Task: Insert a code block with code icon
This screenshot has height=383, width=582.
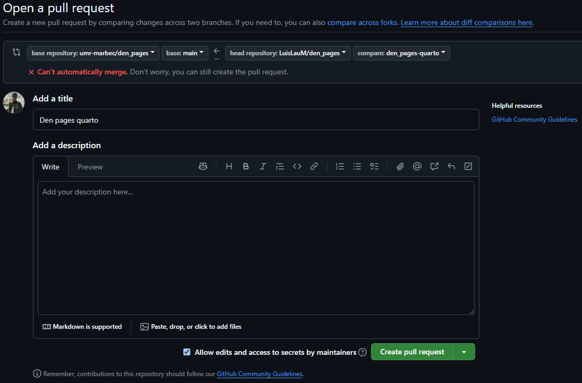Action: pos(297,166)
